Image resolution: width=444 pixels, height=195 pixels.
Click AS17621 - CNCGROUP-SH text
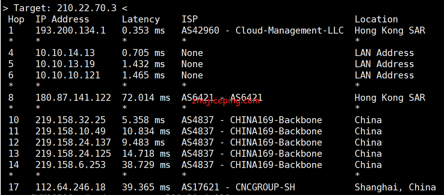point(238,187)
